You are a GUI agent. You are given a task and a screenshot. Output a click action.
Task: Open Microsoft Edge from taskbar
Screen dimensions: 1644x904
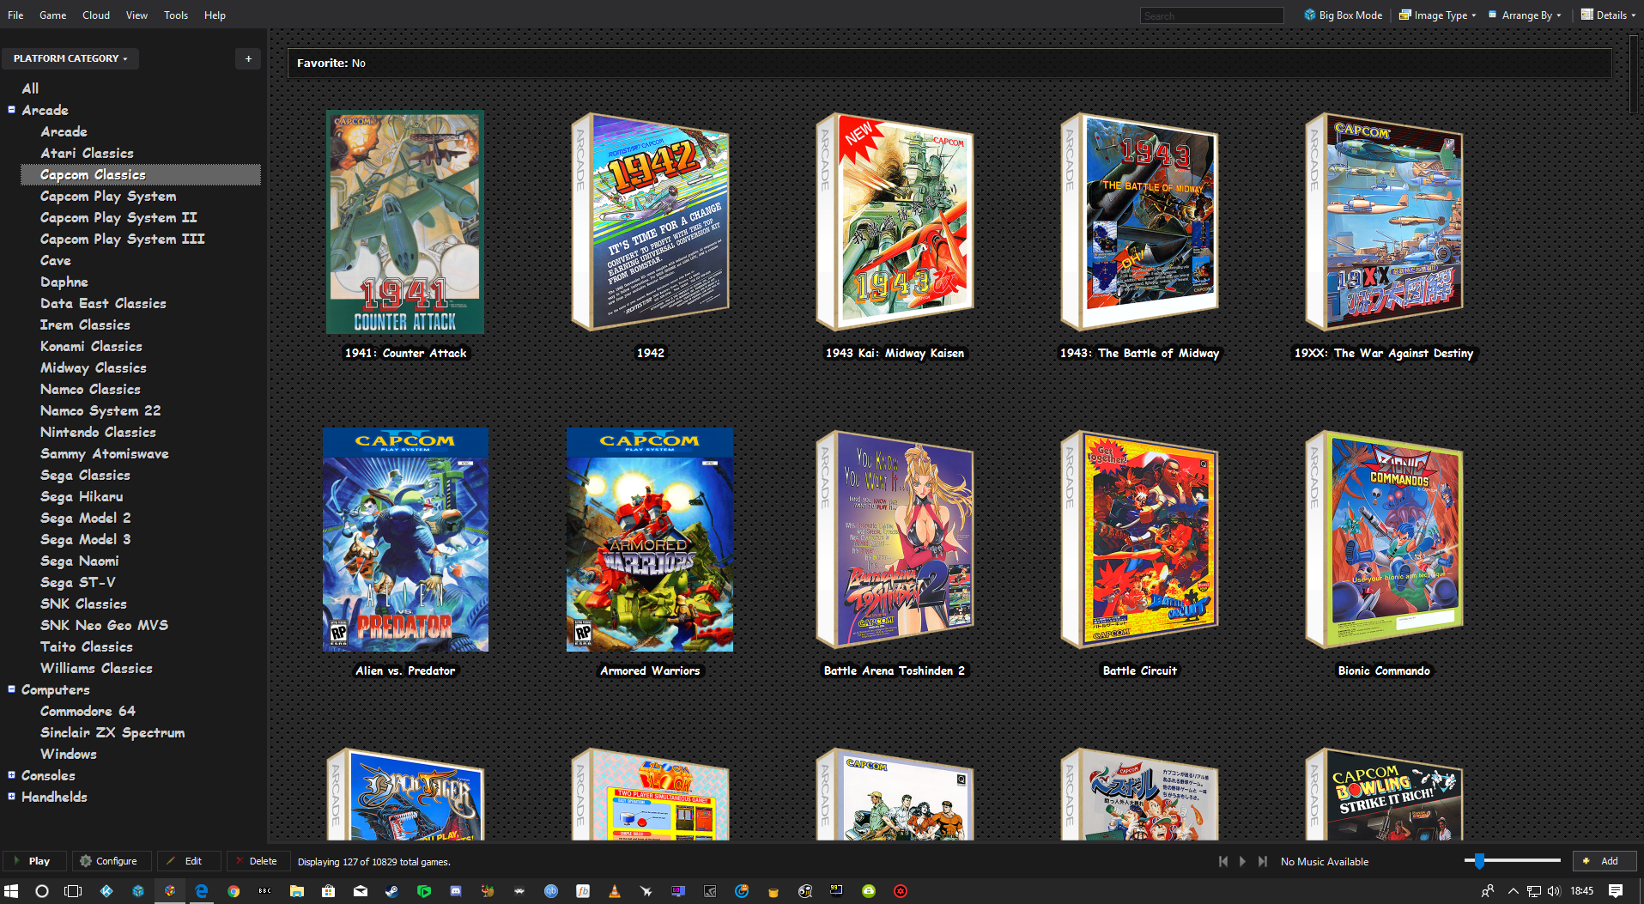point(202,891)
